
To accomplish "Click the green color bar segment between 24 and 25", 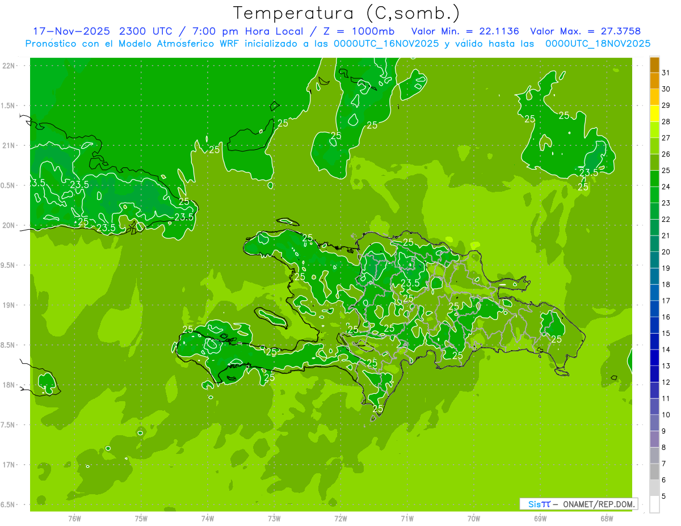I will (x=654, y=179).
